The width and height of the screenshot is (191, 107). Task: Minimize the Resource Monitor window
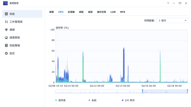click(174, 3)
